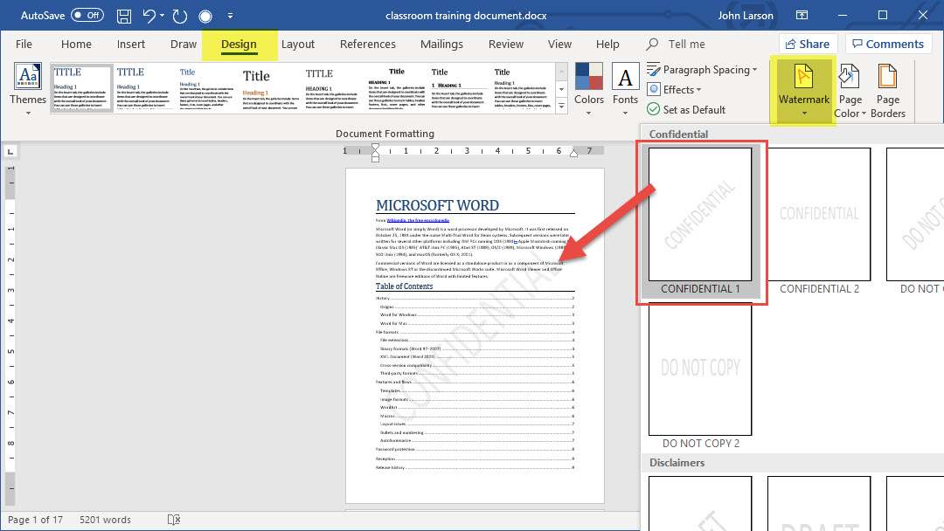This screenshot has width=944, height=531.
Task: Open the References tab
Action: point(367,45)
